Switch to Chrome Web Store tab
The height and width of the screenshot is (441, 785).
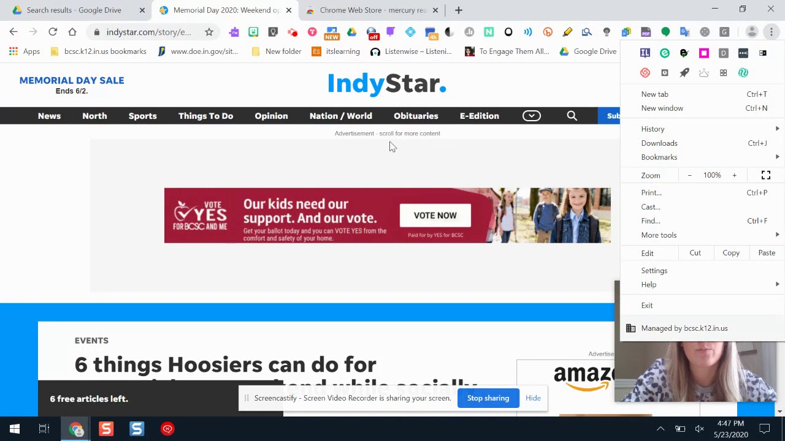[372, 10]
